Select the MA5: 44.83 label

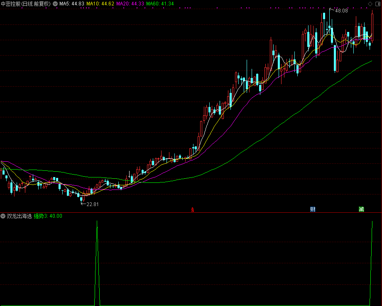(71, 4)
